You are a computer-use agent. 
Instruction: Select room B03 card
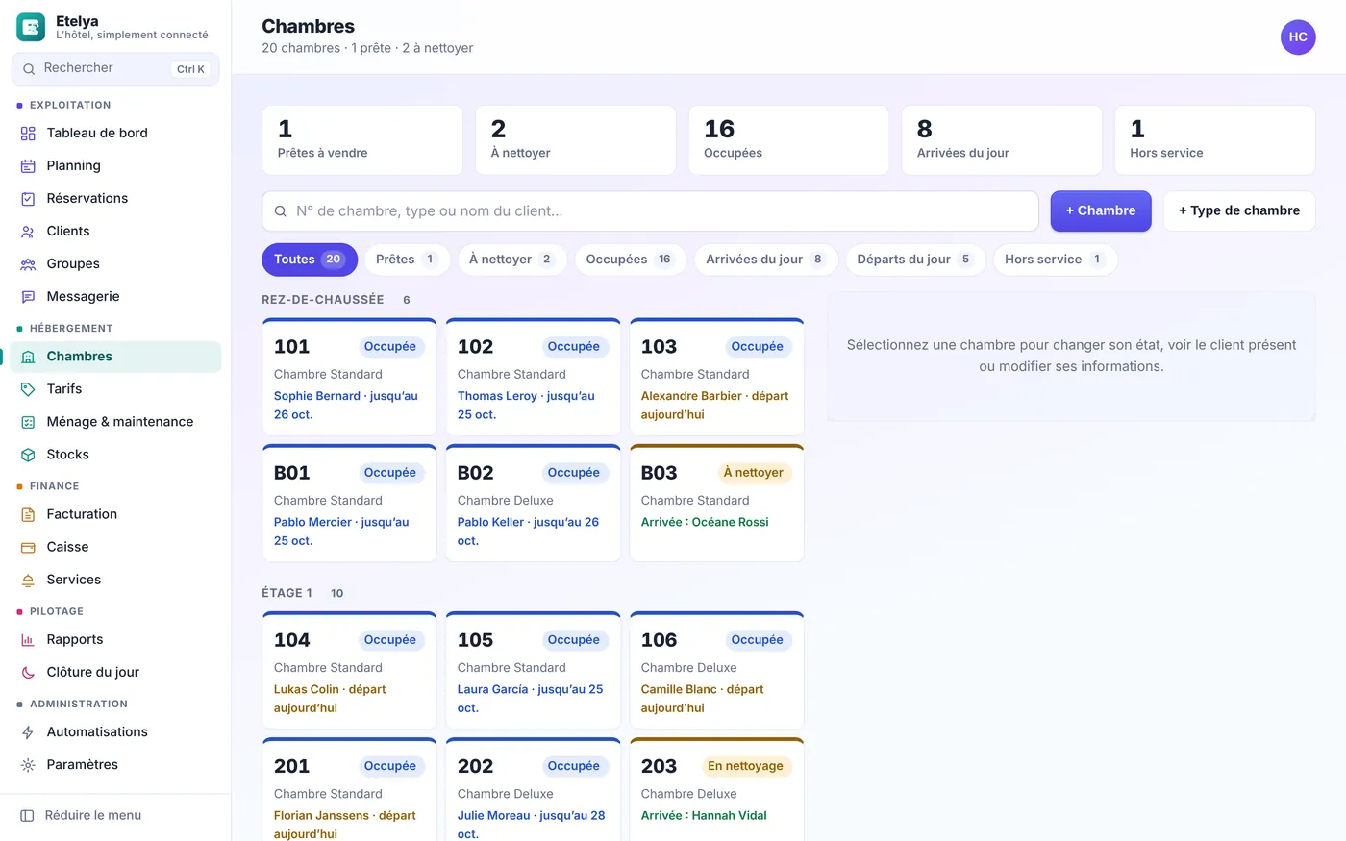716,503
